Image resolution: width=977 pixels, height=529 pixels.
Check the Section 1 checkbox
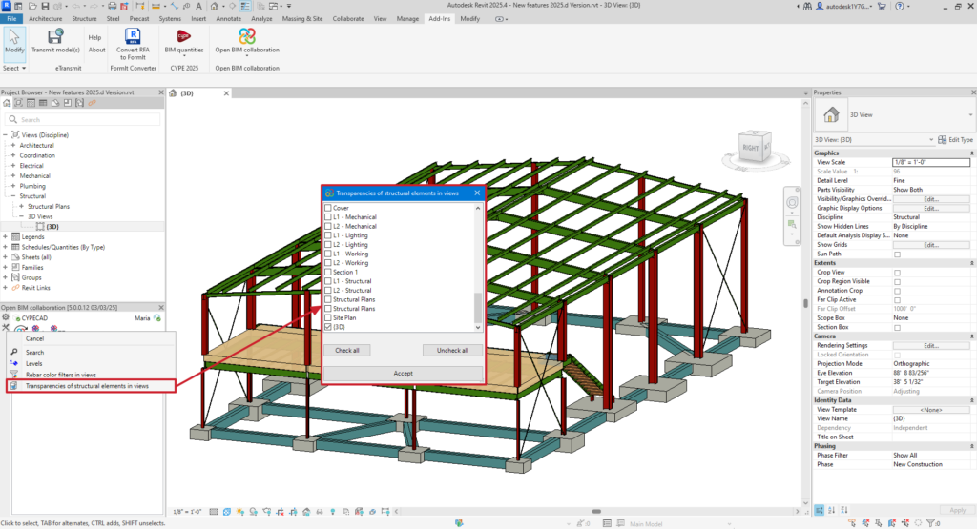pyautogui.click(x=328, y=272)
